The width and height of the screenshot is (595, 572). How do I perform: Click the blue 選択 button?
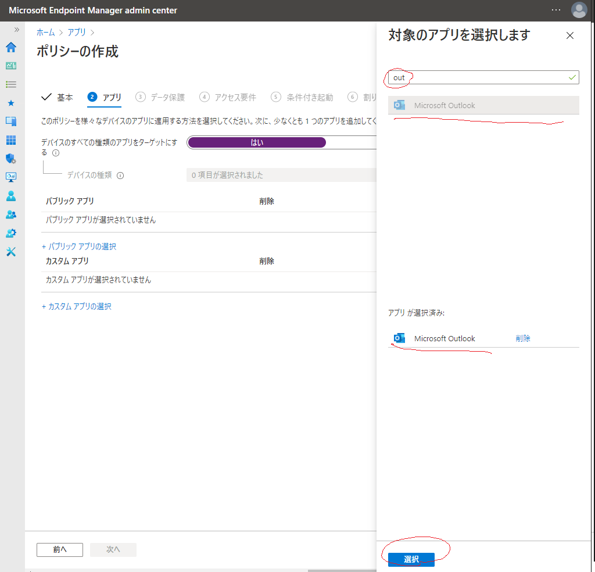click(x=411, y=559)
